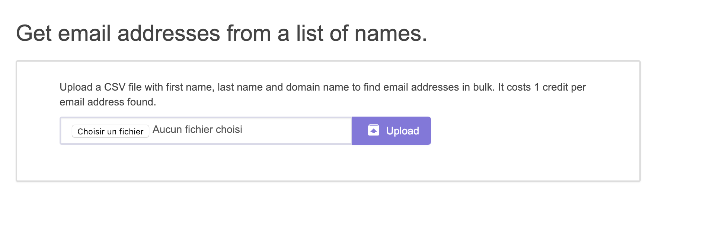Click the word 'list' in the heading
Image resolution: width=719 pixels, height=251 pixels.
[x=310, y=33]
